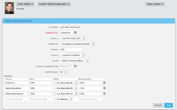177x110 pixels.
Task: Open calendar picker for Effective Date
Action: click(x=75, y=33)
